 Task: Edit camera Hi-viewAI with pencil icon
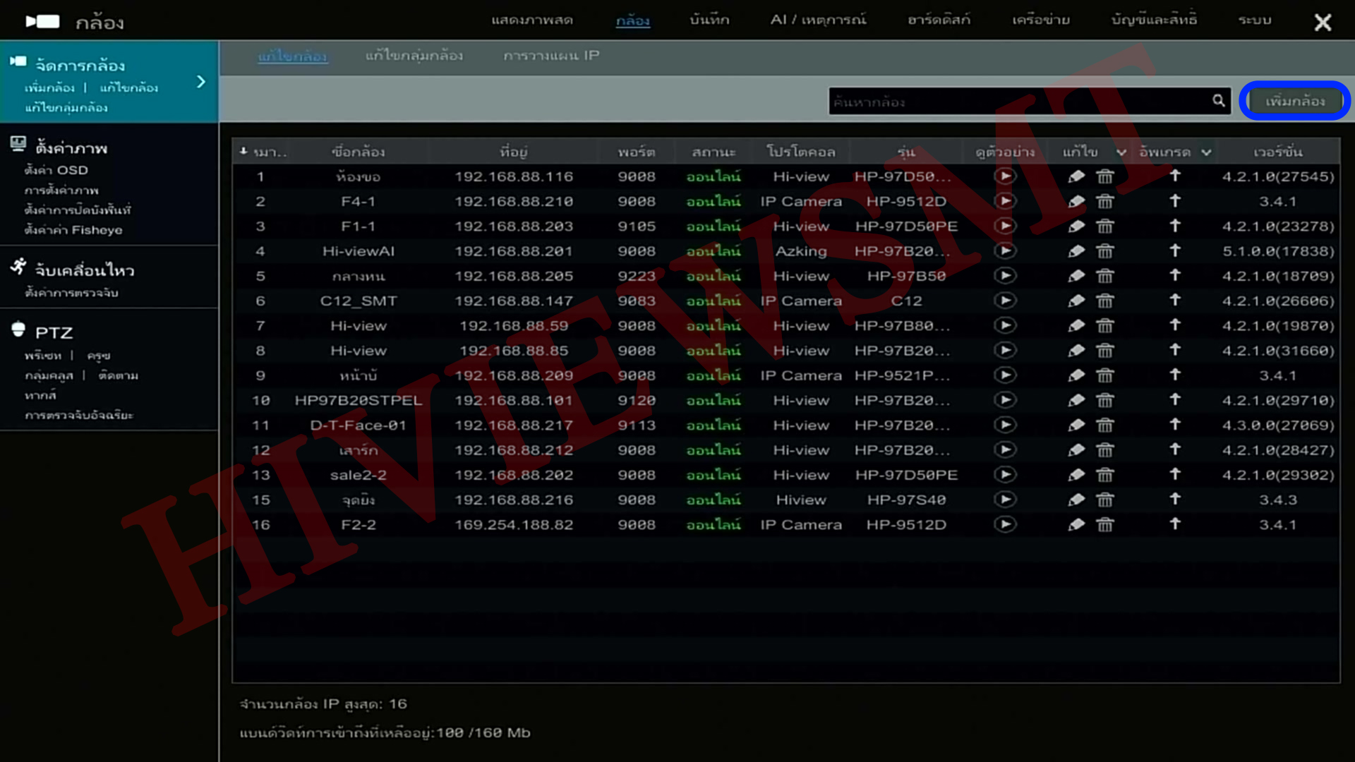(x=1076, y=251)
